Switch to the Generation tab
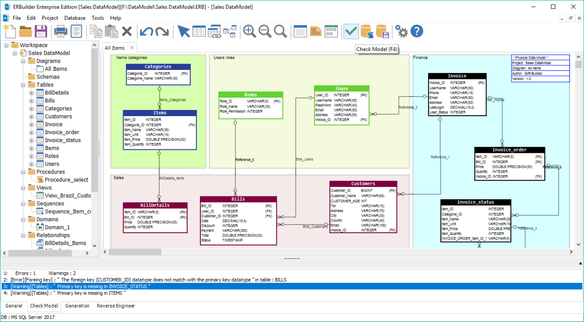 point(77,306)
